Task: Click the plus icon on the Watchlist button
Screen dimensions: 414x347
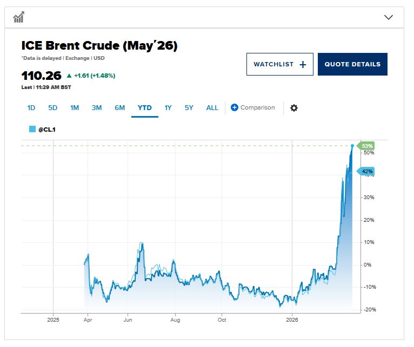Action: pyautogui.click(x=303, y=64)
